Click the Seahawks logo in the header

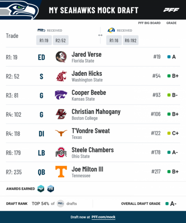(19, 10)
